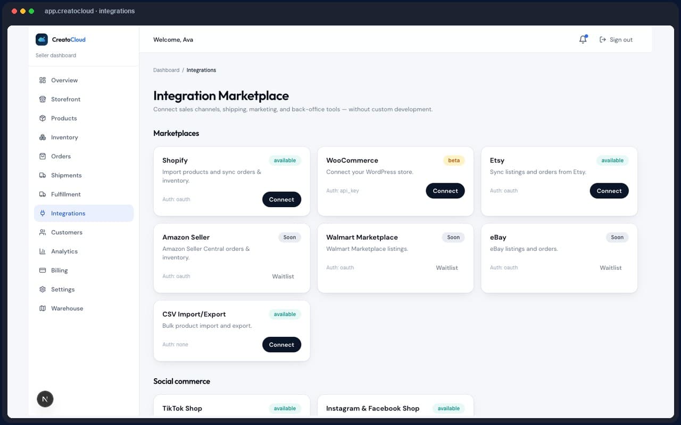Viewport: 681px width, 425px height.
Task: Click the Dashboard breadcrumb link
Action: [167, 70]
